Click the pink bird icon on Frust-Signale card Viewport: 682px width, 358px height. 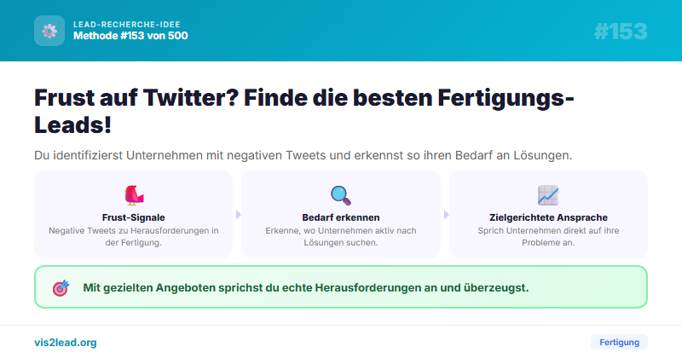[x=134, y=195]
